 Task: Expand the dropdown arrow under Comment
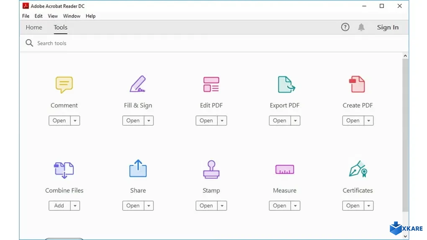click(75, 121)
